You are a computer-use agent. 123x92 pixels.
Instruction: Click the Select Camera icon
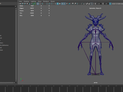[x=20, y=4]
